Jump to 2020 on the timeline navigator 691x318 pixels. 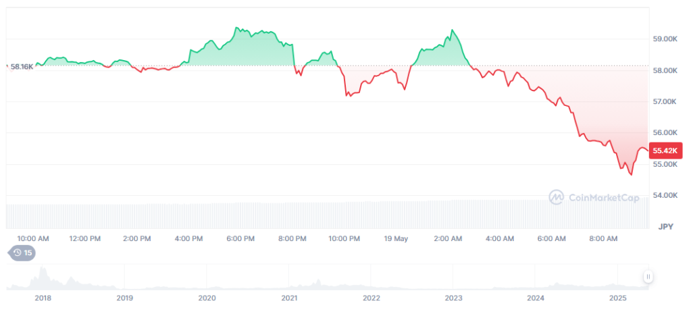coord(207,298)
